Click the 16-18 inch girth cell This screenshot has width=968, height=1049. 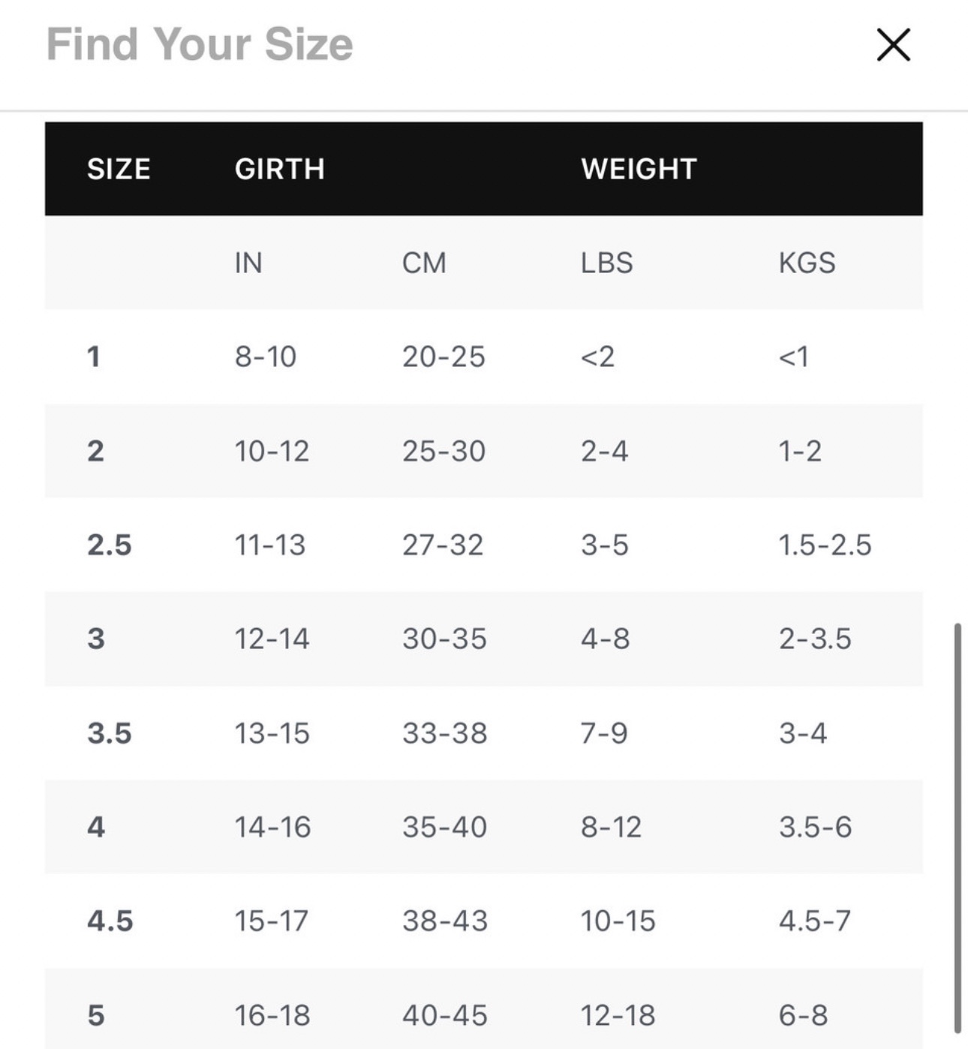pyautogui.click(x=272, y=1015)
